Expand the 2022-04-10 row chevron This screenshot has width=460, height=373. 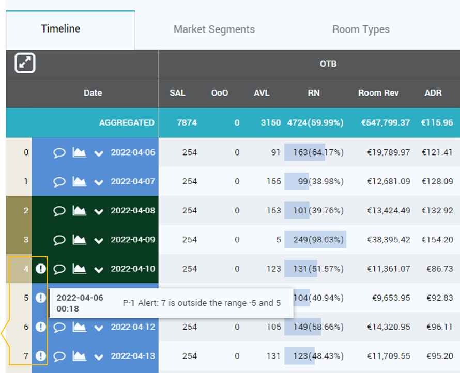click(99, 270)
